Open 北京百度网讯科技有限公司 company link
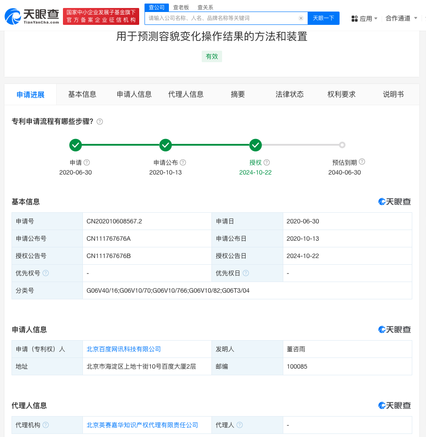This screenshot has width=426, height=437. pyautogui.click(x=124, y=349)
